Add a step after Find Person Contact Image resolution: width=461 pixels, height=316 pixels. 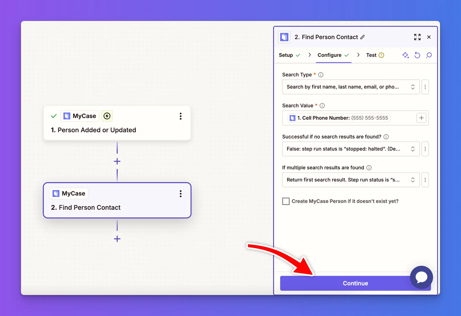point(117,239)
